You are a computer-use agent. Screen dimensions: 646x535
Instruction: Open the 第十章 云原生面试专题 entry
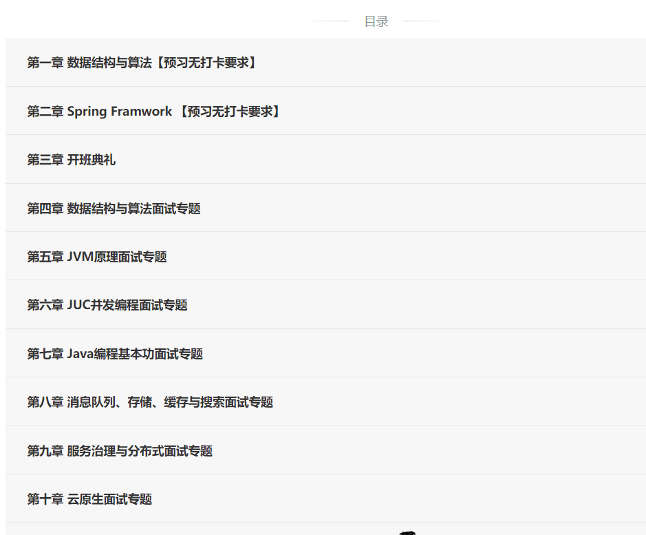point(90,499)
